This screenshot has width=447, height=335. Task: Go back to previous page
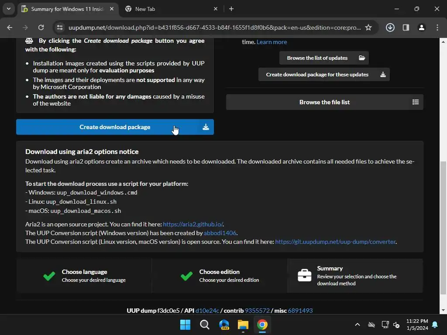coord(10,27)
